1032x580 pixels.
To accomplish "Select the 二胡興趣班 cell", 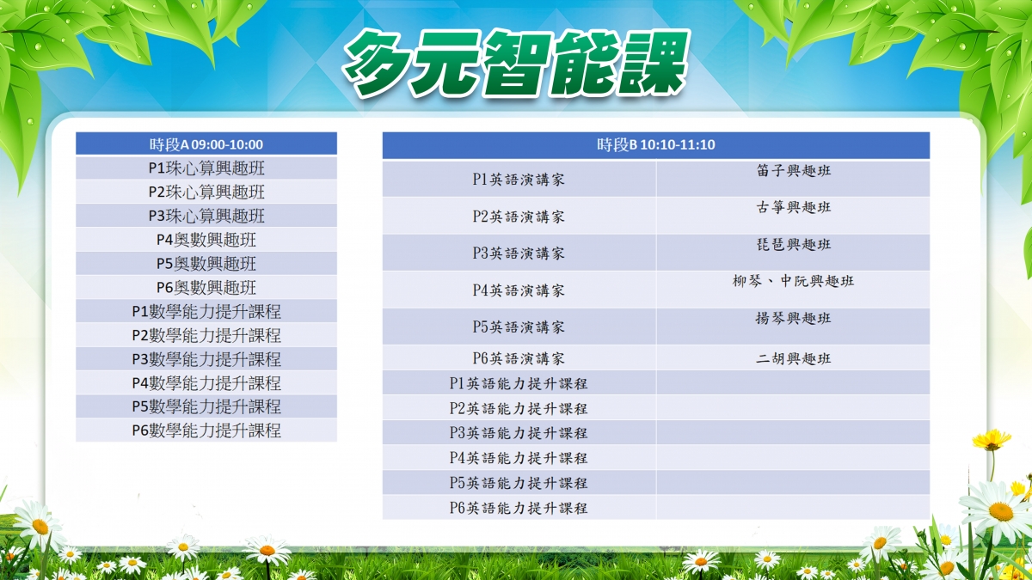I will click(x=793, y=358).
